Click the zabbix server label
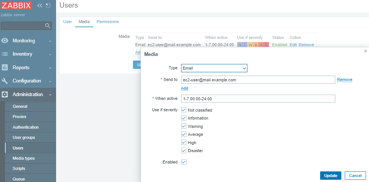The width and height of the screenshot is (369, 182). [x=13, y=15]
